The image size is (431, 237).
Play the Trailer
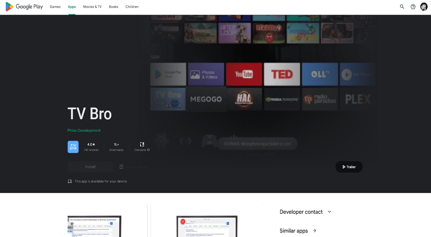click(x=349, y=167)
